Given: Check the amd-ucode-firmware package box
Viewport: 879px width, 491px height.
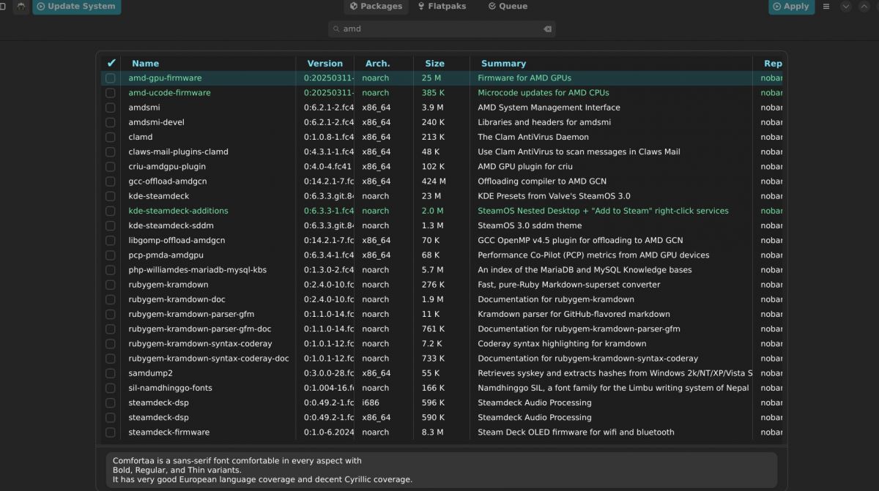Looking at the screenshot, I should click(x=111, y=93).
